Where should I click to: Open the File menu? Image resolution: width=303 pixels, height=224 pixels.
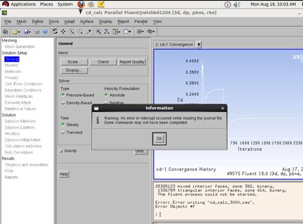coord(8,21)
